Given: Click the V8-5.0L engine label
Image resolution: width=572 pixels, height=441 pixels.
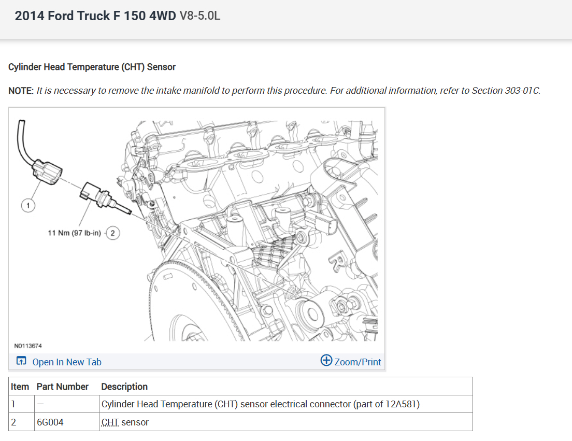Looking at the screenshot, I should pos(200,16).
